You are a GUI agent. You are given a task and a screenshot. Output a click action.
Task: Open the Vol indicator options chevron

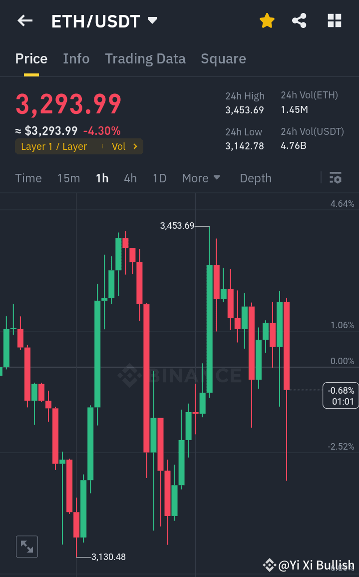point(126,146)
